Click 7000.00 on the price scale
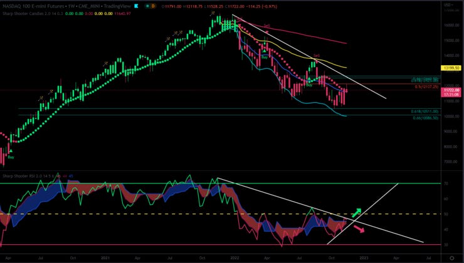This screenshot has height=263, width=464. pyautogui.click(x=451, y=162)
